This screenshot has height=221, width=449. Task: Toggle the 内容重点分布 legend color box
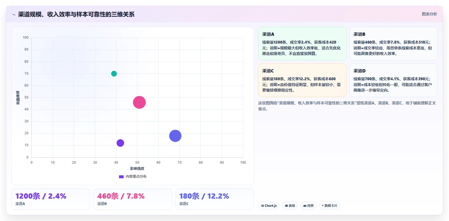click(x=121, y=177)
